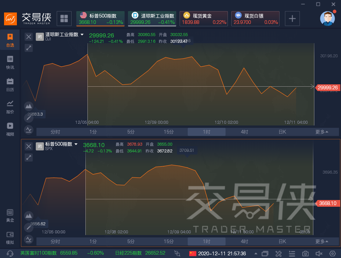Open the 快讯 news flash section

(10, 62)
